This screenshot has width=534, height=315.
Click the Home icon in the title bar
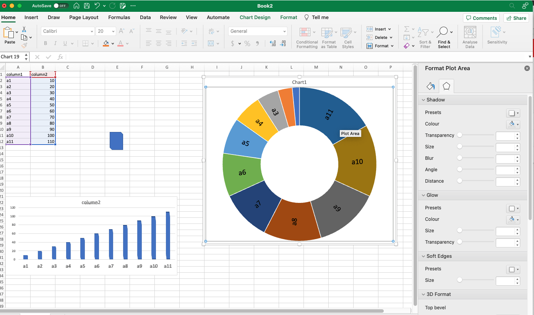pyautogui.click(x=76, y=6)
